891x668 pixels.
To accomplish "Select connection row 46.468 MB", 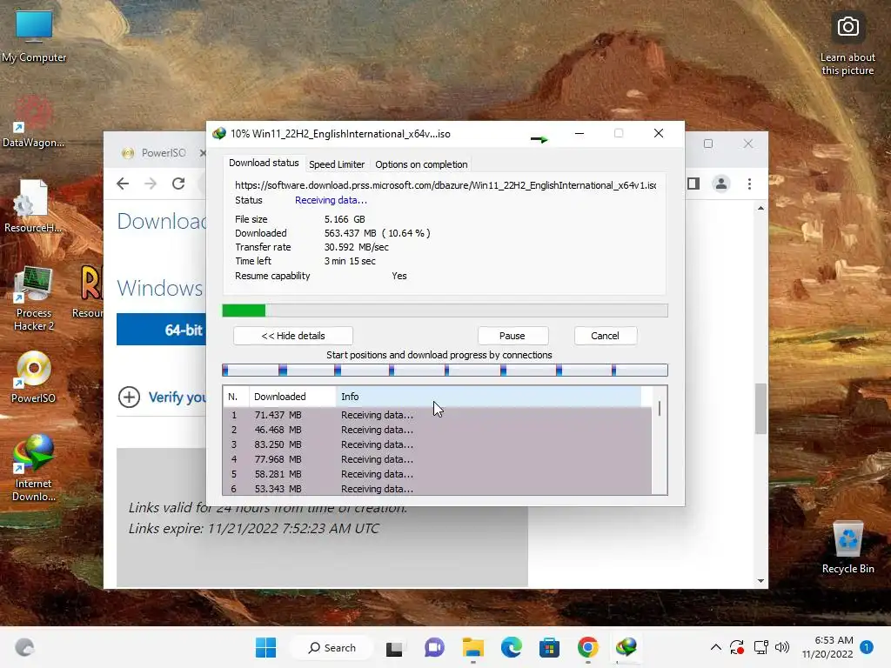I will 438,430.
